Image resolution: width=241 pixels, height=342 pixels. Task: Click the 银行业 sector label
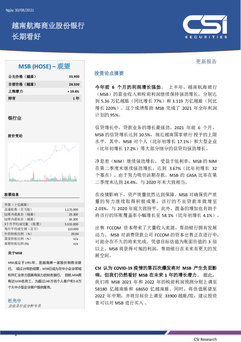click(x=15, y=118)
